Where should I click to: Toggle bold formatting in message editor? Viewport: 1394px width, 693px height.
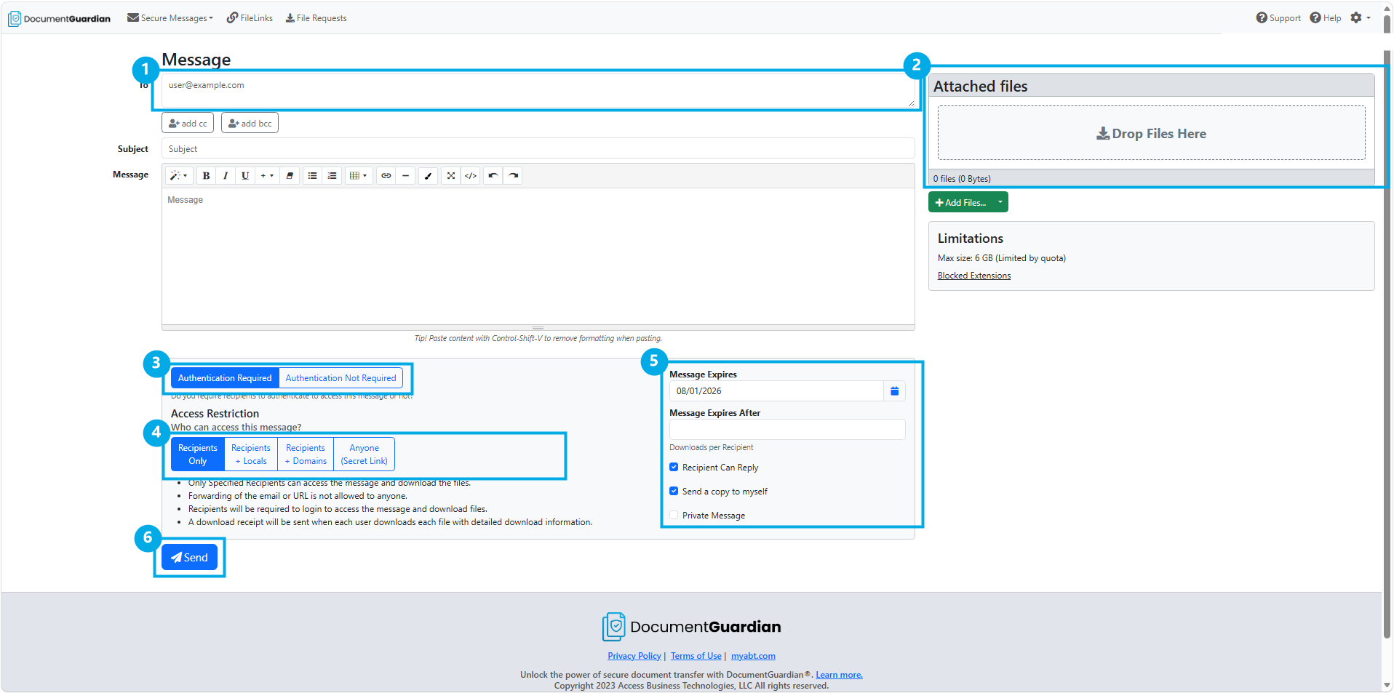206,175
